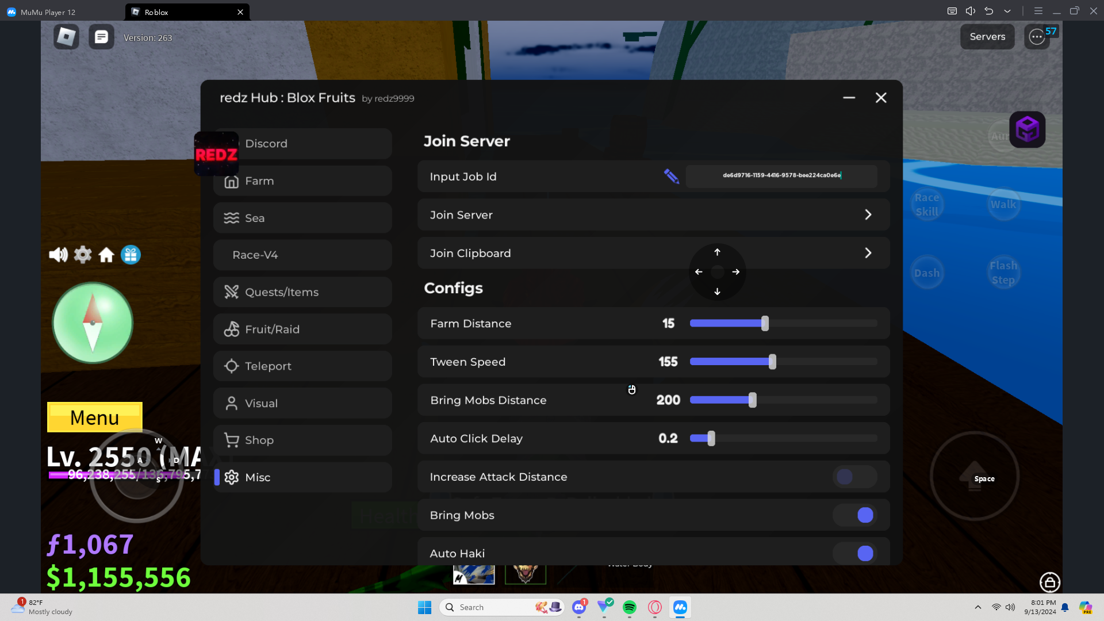Open Spotify from the taskbar
The height and width of the screenshot is (621, 1104).
click(630, 607)
